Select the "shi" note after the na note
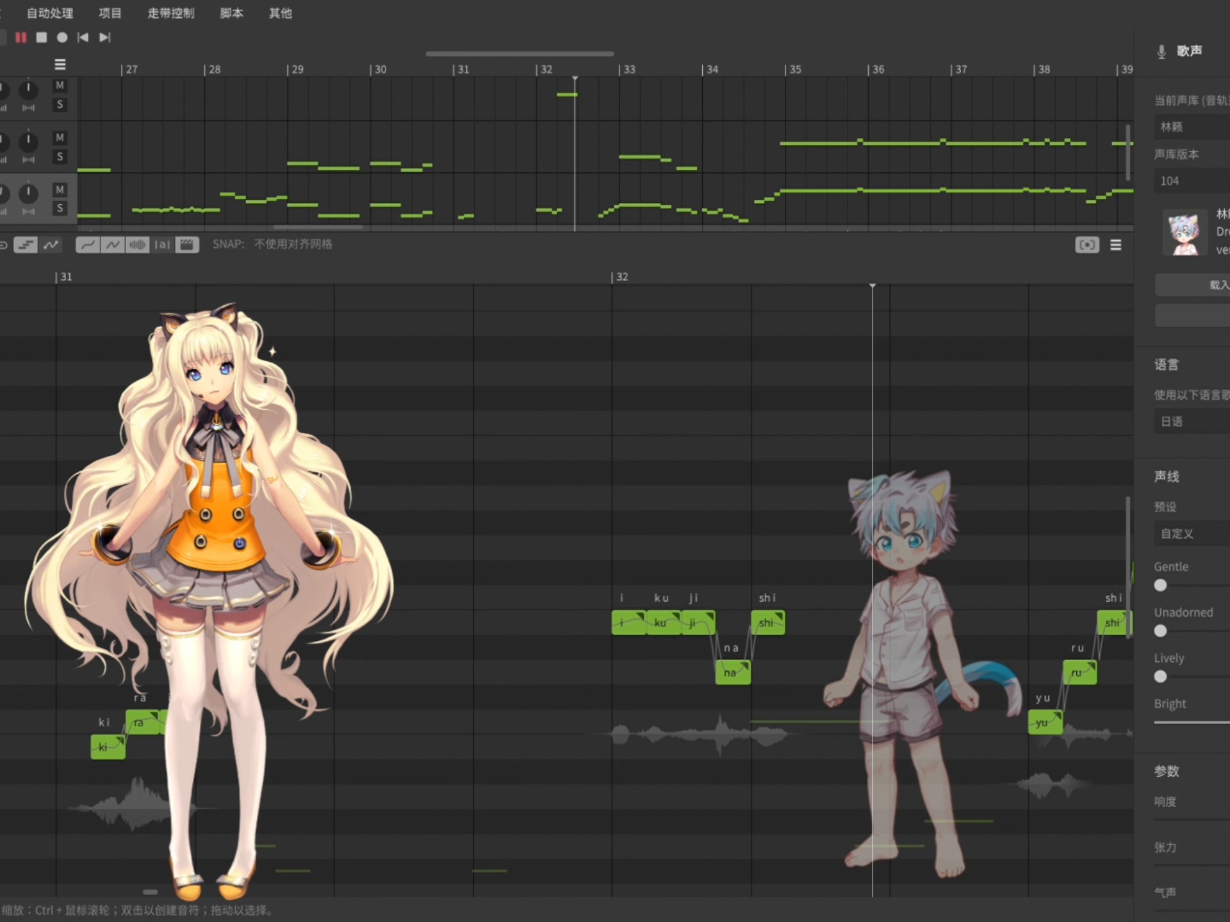Screen dimensions: 1230x922 (x=767, y=622)
